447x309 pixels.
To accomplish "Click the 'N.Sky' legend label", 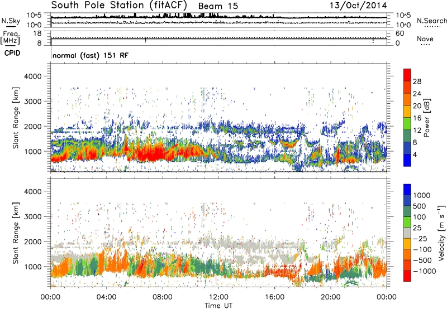I will click(11, 21).
